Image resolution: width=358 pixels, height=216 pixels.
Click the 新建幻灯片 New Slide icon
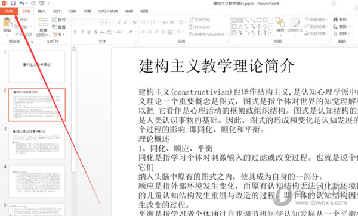(x=44, y=22)
